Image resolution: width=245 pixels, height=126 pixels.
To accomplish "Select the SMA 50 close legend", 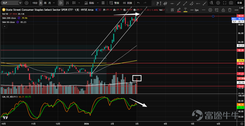I will point(9,22).
